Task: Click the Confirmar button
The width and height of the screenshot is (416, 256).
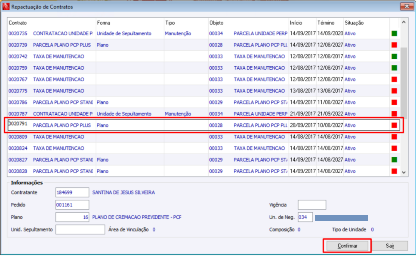Action: (x=347, y=246)
